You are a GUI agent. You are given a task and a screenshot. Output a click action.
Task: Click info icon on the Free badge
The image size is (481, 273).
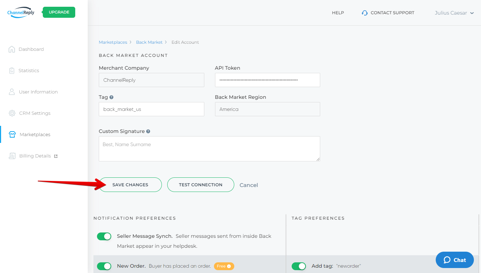pos(229,266)
